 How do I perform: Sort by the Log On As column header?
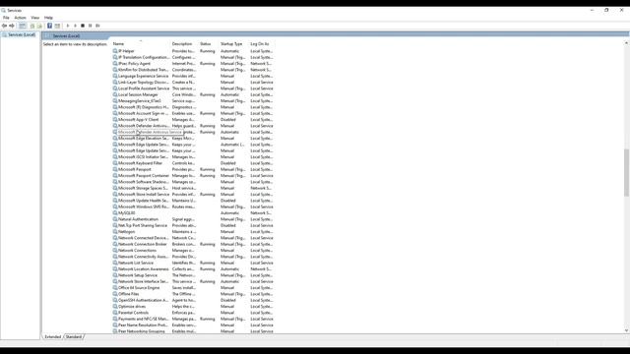tap(261, 43)
